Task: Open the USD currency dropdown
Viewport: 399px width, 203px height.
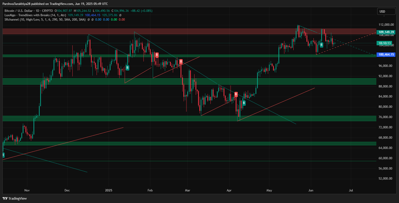Action: pos(386,11)
